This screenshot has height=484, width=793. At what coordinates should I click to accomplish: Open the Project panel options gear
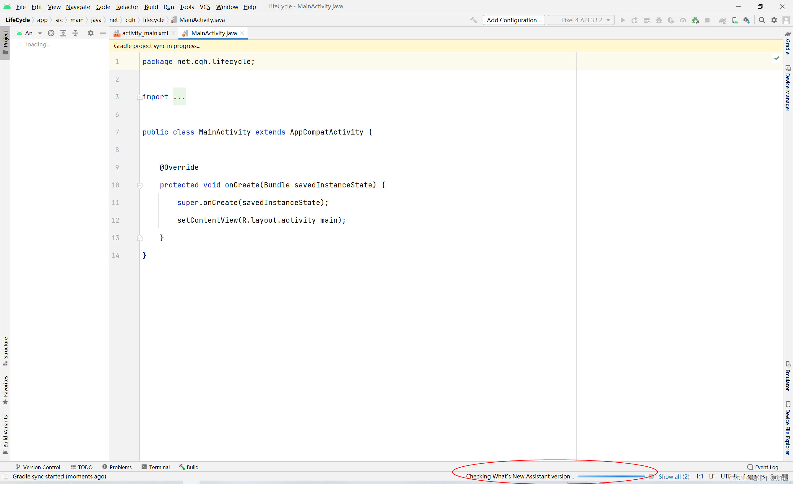pyautogui.click(x=91, y=33)
